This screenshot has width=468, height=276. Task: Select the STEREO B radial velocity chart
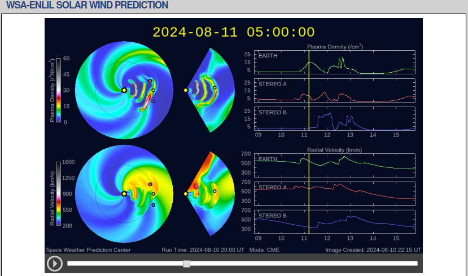(x=335, y=221)
